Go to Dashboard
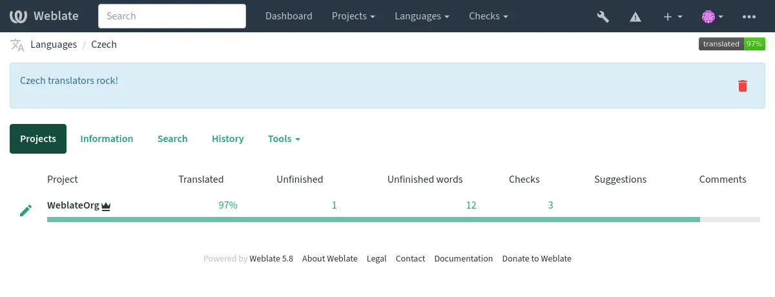 tap(289, 16)
